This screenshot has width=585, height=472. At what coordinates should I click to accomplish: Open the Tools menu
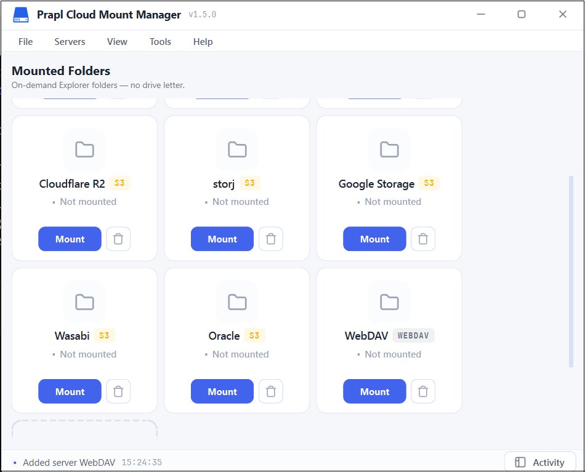pyautogui.click(x=161, y=42)
